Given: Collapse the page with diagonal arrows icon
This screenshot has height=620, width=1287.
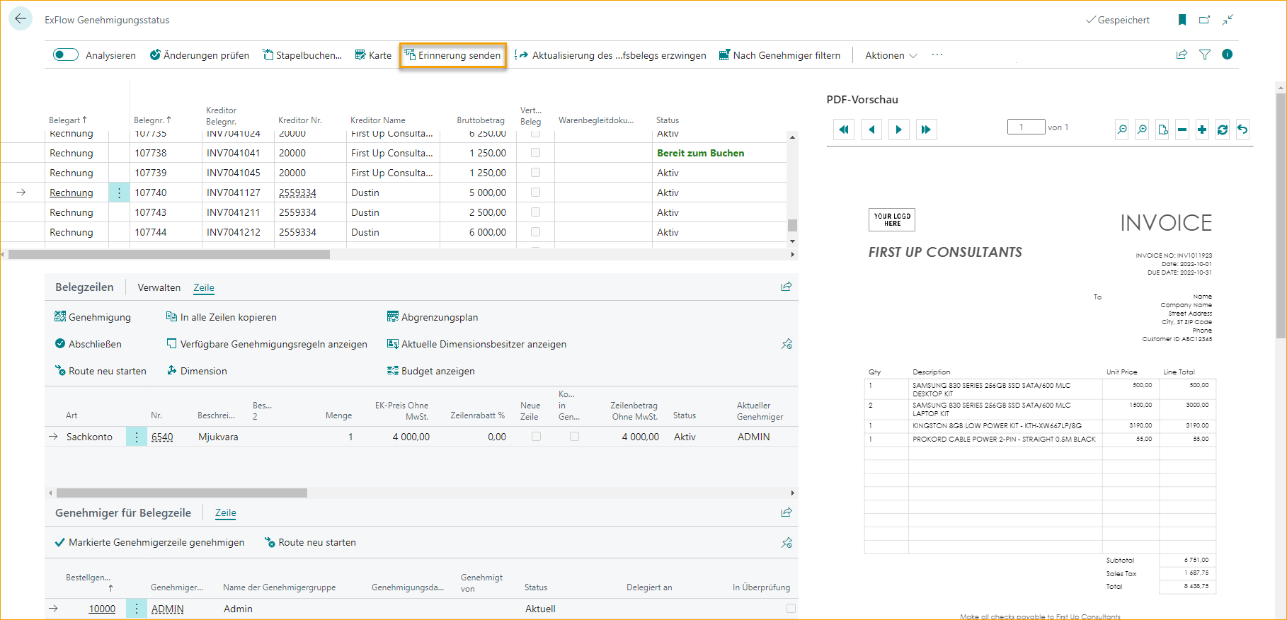Looking at the screenshot, I should point(1228,20).
